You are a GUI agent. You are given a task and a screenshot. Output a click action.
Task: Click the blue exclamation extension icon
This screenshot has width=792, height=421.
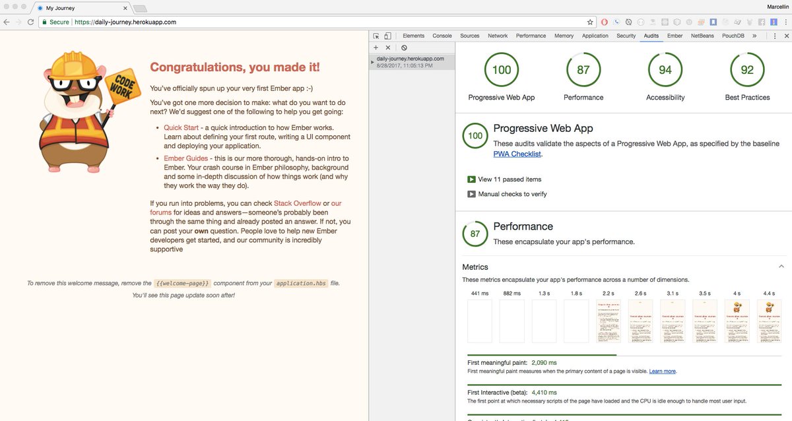[774, 22]
